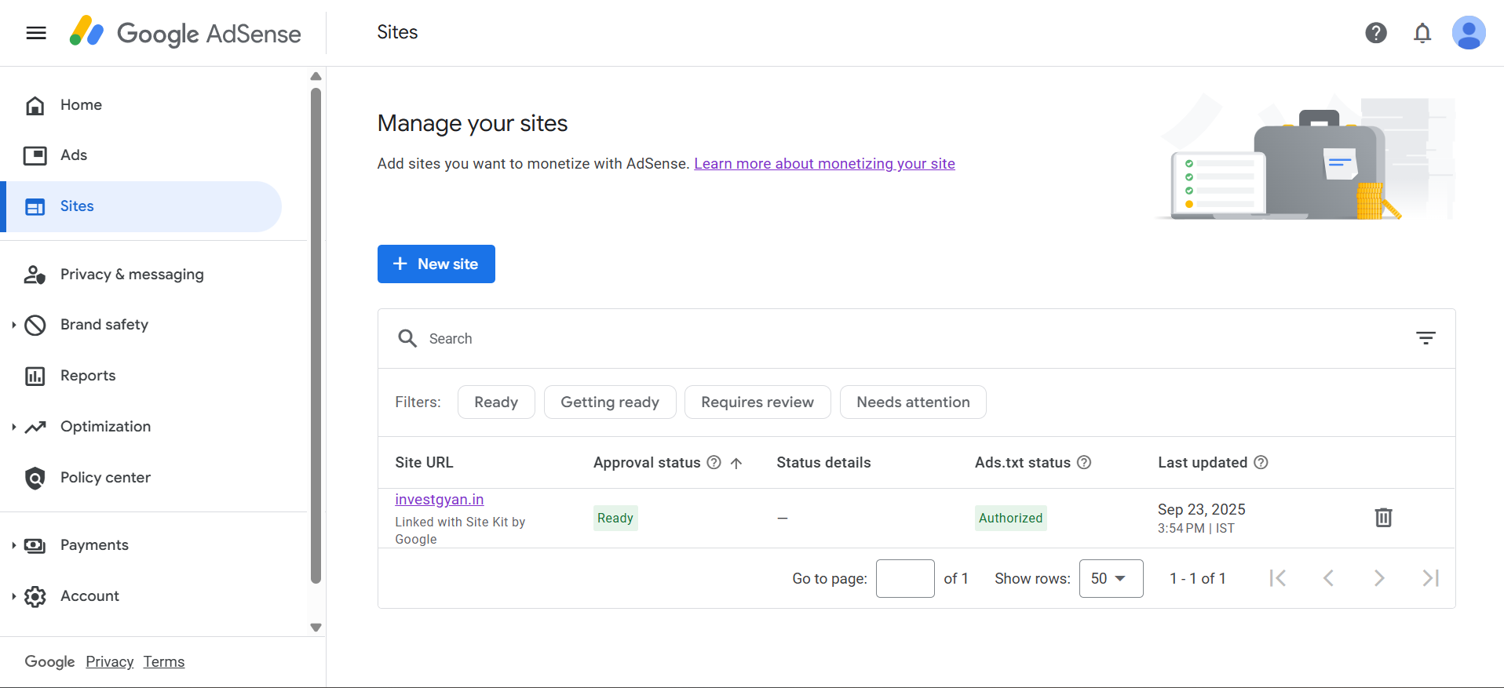
Task: Enable the Needs attention filter chip
Action: (913, 402)
